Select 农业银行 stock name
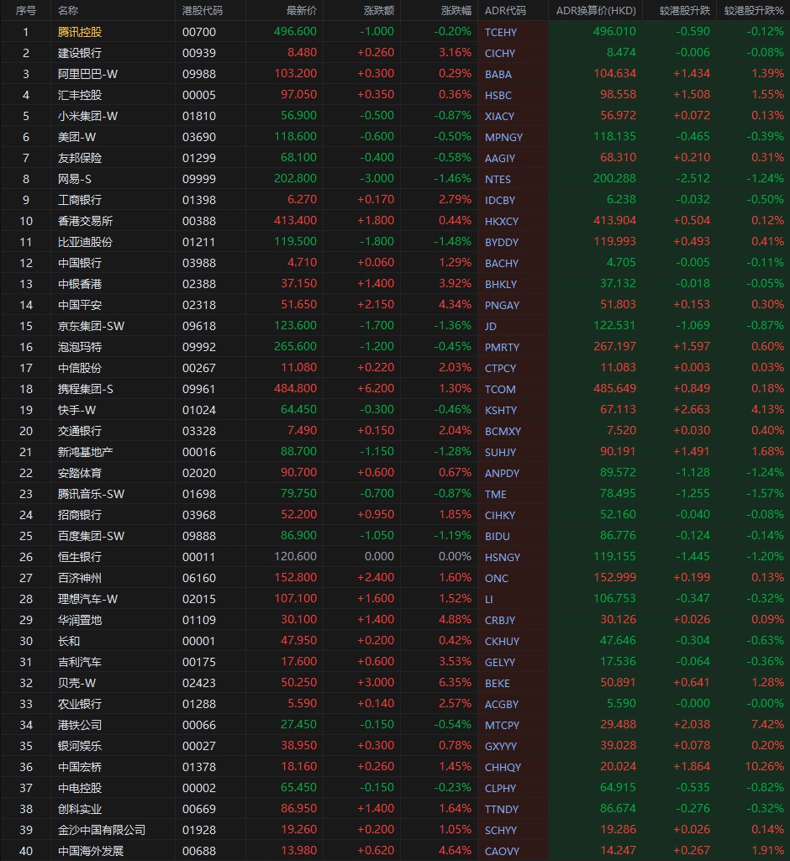Viewport: 790px width, 861px height. [80, 704]
